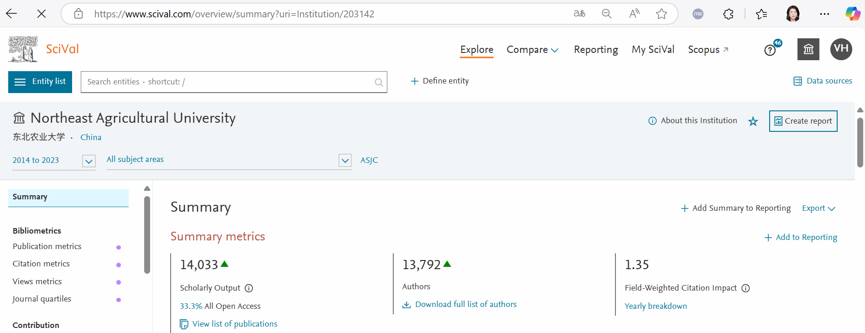Viewport: 865px width, 333px height.
Task: Open the Compare menu dropdown
Action: 532,50
